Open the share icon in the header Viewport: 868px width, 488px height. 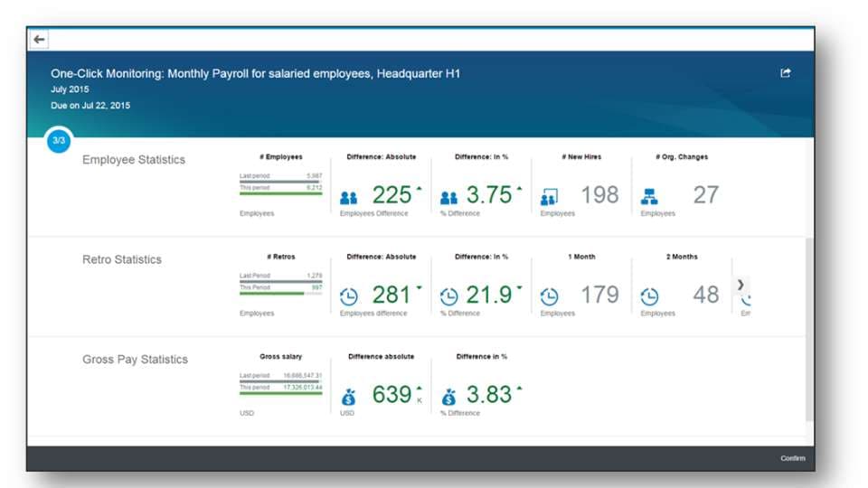tap(786, 73)
